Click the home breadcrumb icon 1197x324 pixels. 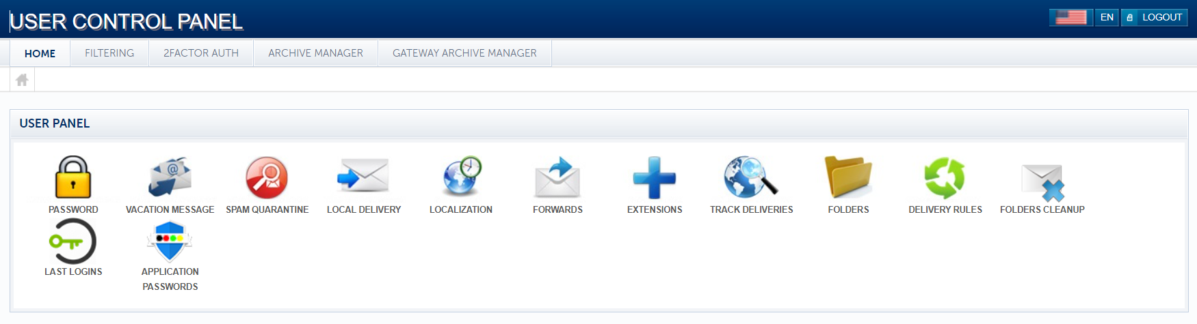(x=22, y=80)
